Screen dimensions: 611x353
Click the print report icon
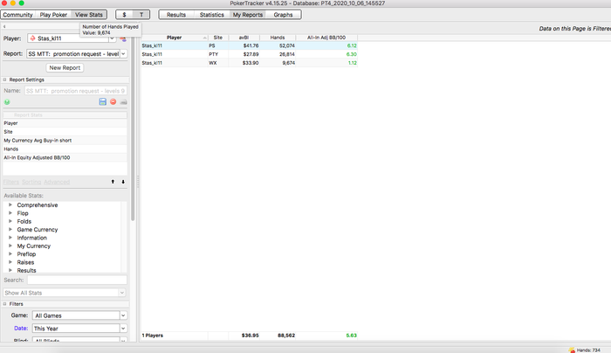tap(124, 102)
